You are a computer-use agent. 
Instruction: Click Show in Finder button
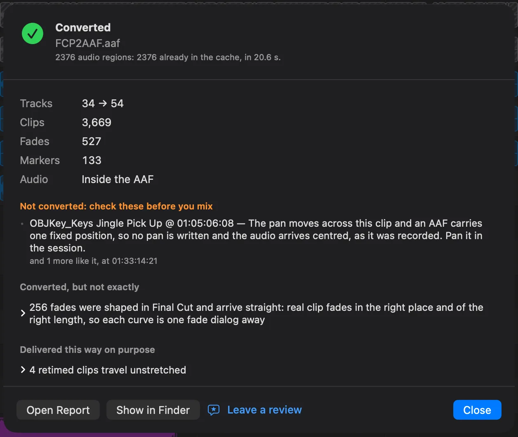(153, 410)
